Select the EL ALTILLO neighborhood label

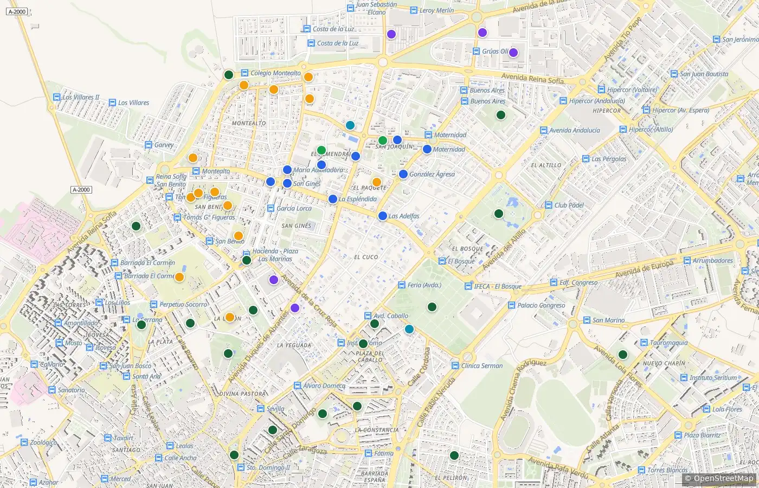point(546,165)
